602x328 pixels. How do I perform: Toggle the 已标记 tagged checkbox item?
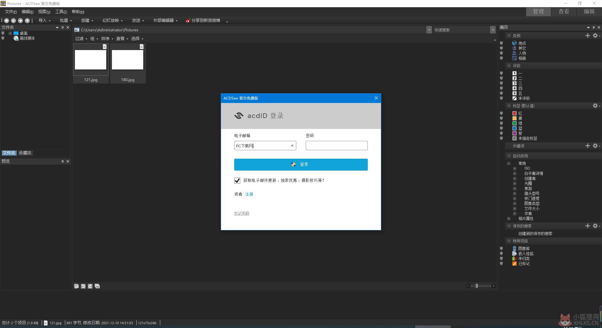pyautogui.click(x=514, y=264)
